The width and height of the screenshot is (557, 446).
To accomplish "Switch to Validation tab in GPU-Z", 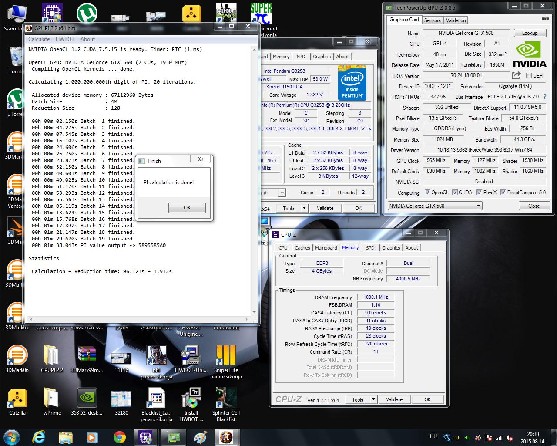I will (456, 20).
